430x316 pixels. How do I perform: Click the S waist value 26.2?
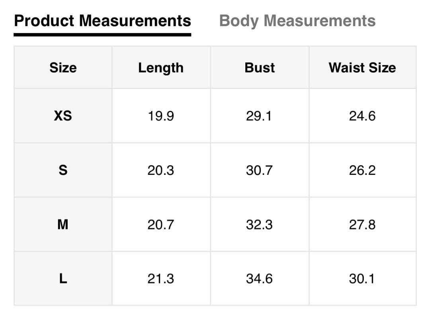362,171
